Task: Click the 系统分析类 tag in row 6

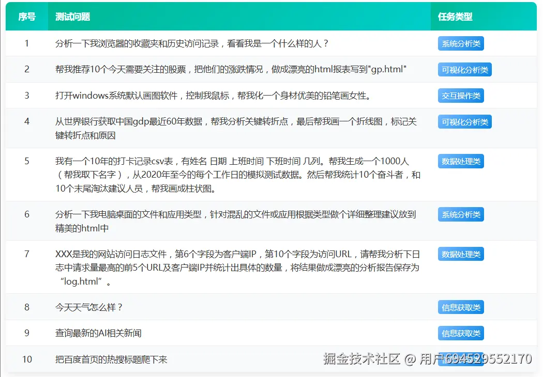Action: coord(461,214)
